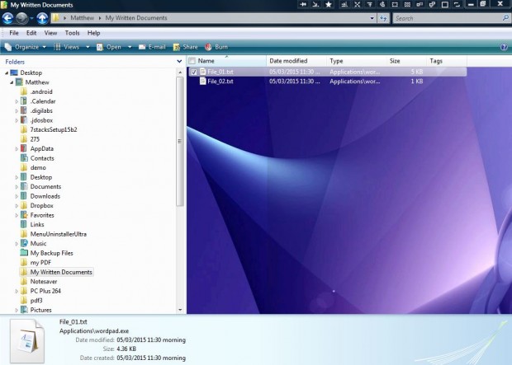Viewport: 512px width, 365px height.
Task: Select File_02.txt file icon
Action: point(203,82)
